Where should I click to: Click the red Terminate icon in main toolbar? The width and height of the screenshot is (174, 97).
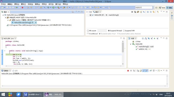click(x=22, y=7)
